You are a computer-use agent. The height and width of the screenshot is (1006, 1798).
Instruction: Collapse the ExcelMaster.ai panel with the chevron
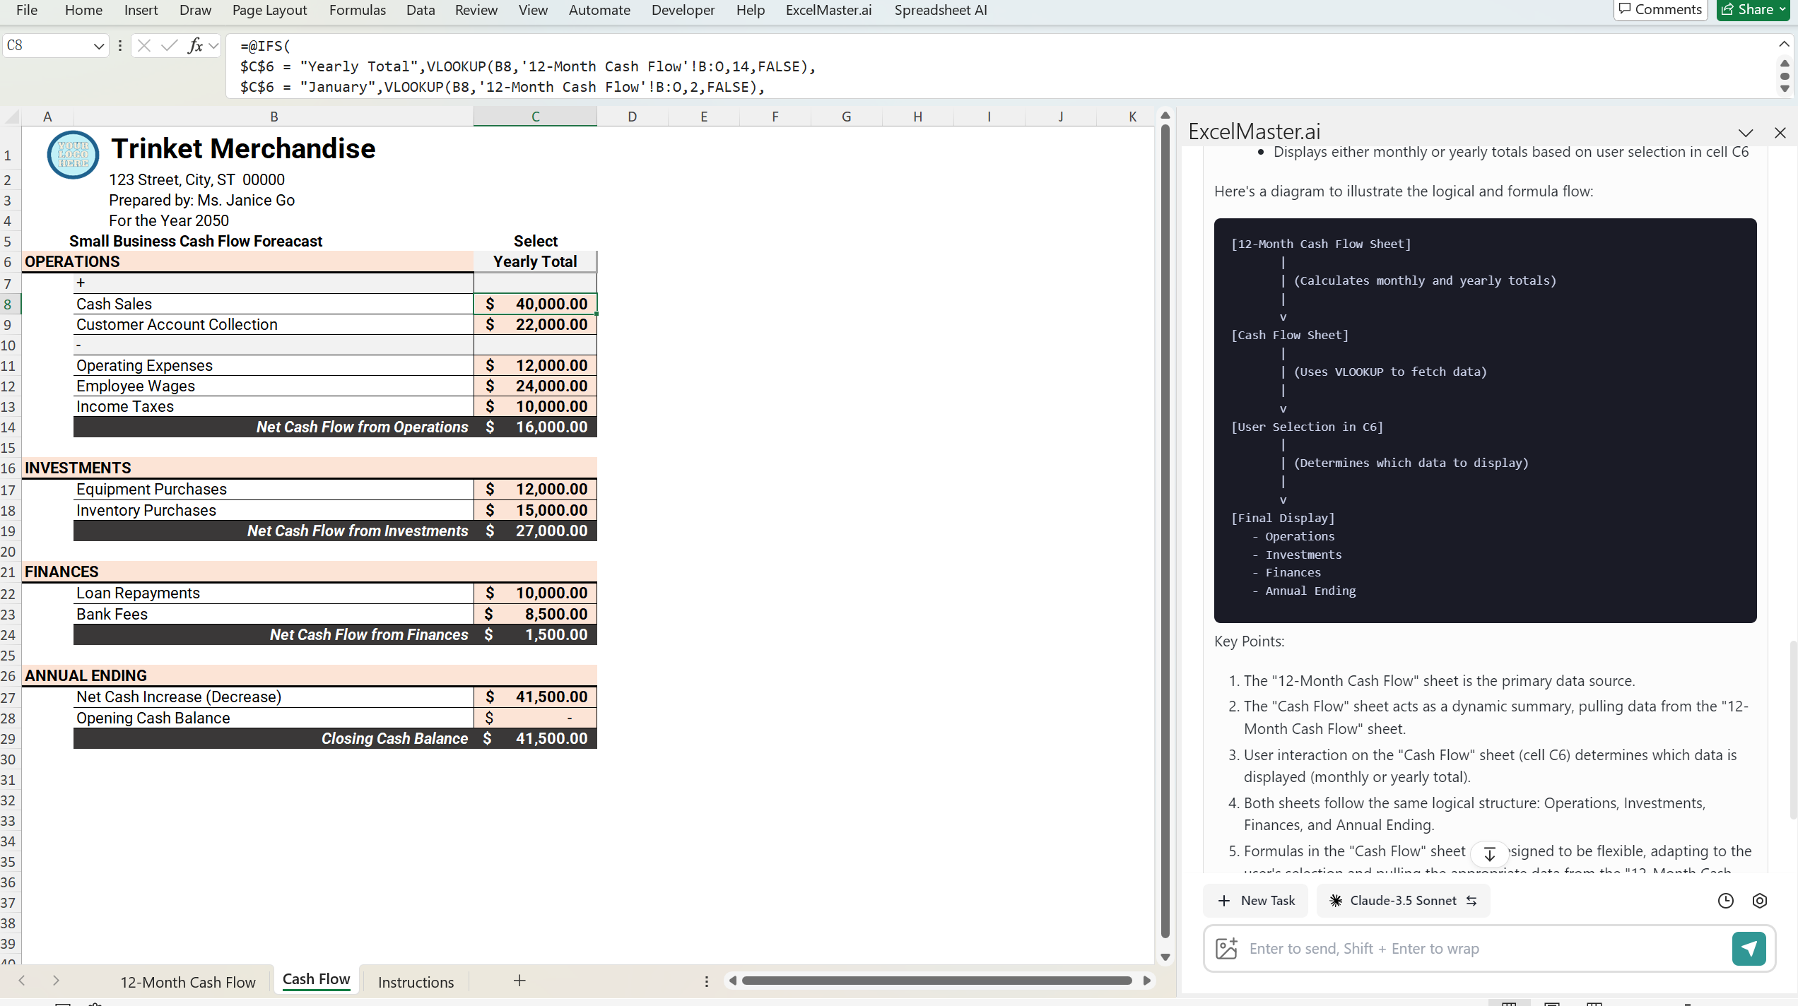coord(1746,133)
